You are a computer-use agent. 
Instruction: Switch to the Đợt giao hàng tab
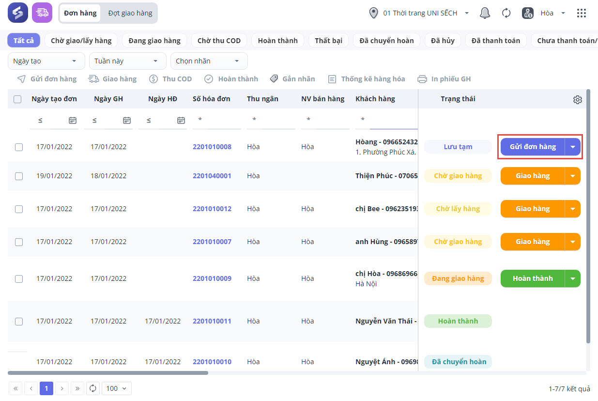(x=130, y=13)
